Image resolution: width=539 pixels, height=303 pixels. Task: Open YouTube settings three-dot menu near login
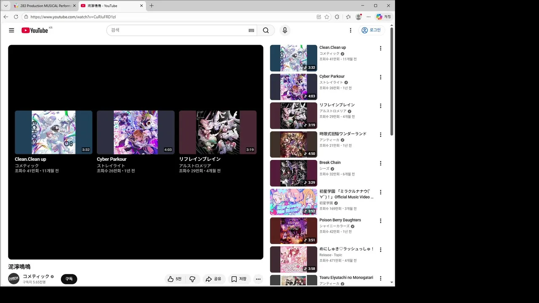pyautogui.click(x=350, y=30)
